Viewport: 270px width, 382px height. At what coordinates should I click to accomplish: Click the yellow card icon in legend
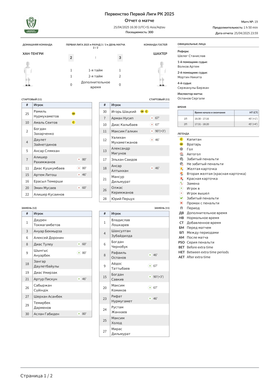[181, 169]
